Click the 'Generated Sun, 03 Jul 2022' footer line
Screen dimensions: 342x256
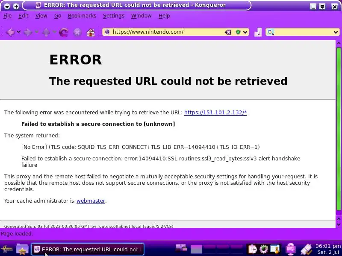(x=89, y=226)
